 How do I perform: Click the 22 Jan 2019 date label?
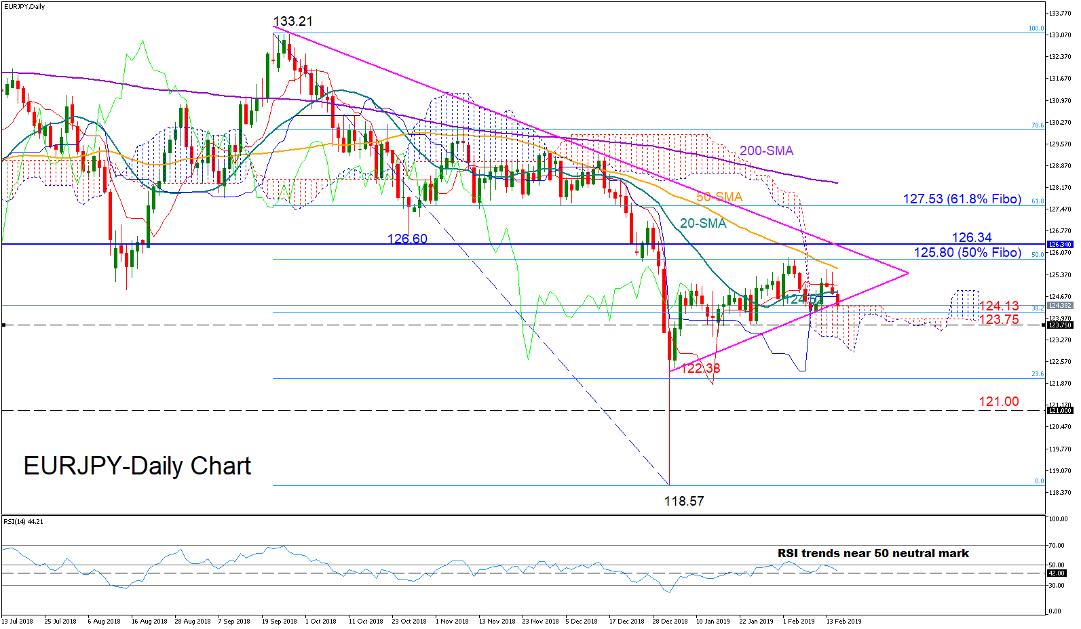pyautogui.click(x=757, y=621)
